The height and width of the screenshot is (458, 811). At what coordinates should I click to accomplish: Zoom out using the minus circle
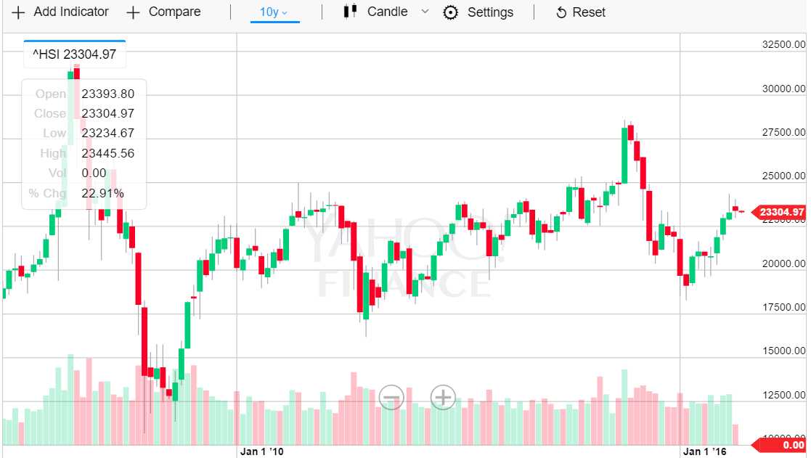[x=391, y=397]
